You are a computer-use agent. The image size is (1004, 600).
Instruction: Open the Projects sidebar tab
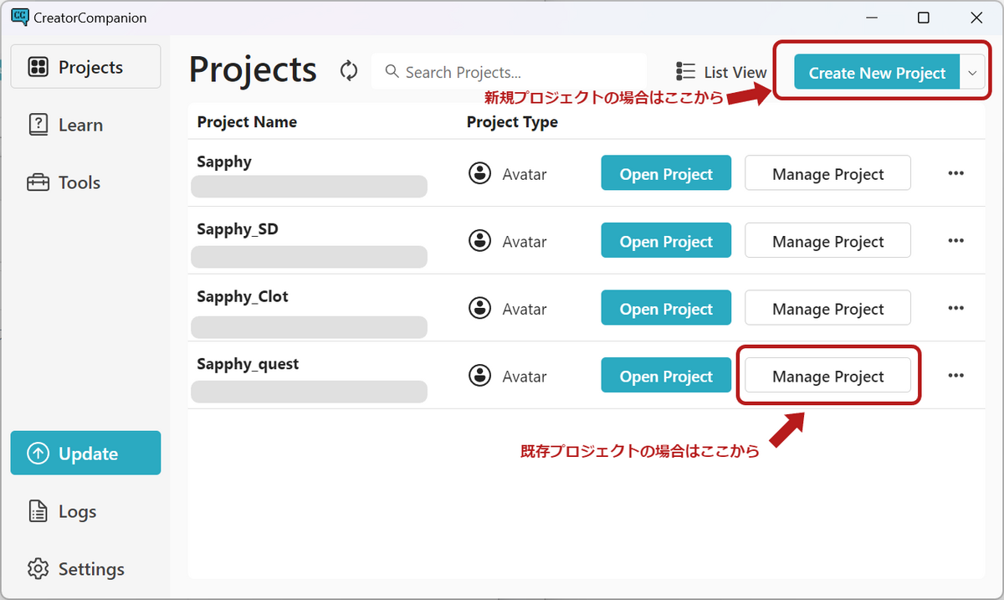[85, 67]
